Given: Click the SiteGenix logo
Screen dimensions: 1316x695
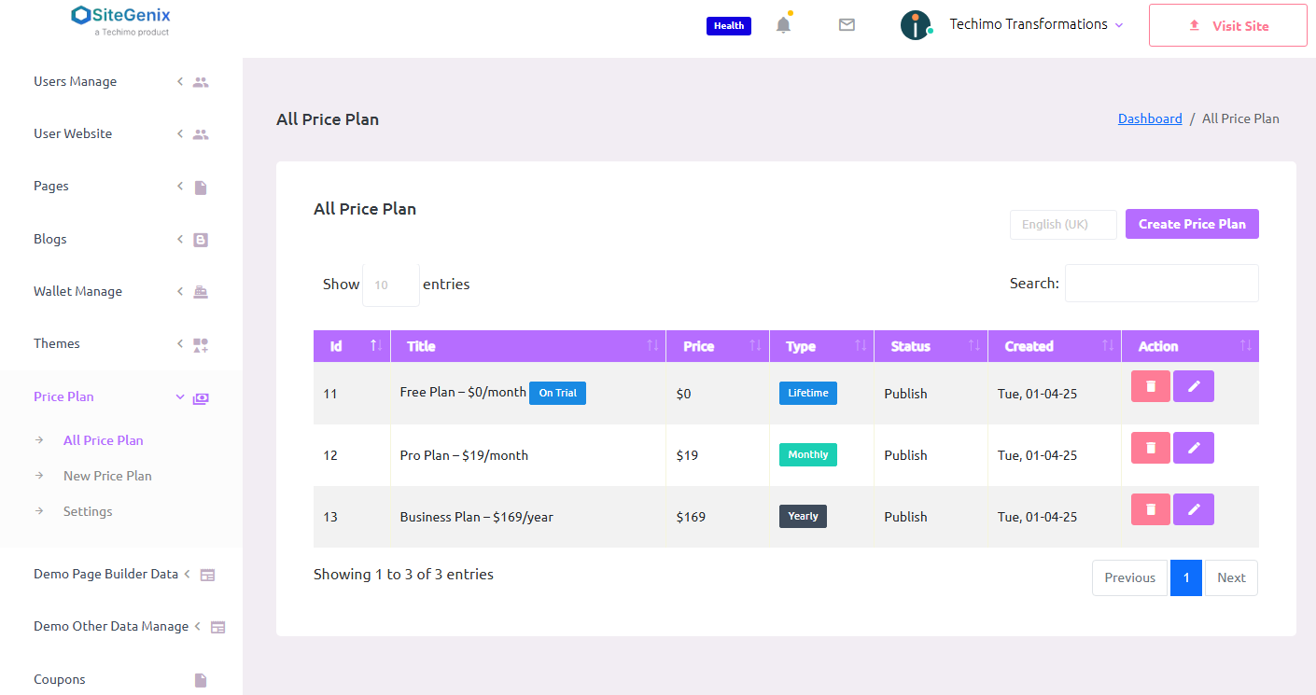Looking at the screenshot, I should [119, 20].
